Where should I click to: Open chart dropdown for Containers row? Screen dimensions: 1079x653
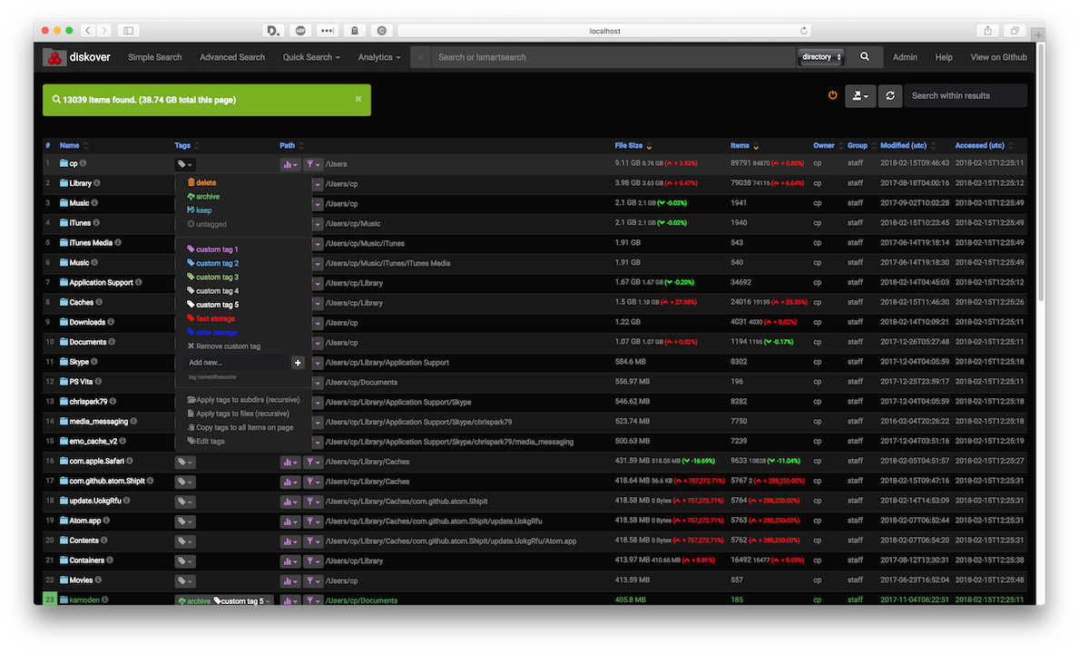pos(289,560)
